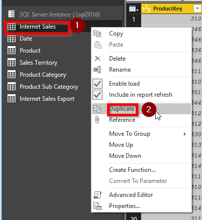Select row number 1 in grid
The height and width of the screenshot is (220, 202).
click(134, 20)
